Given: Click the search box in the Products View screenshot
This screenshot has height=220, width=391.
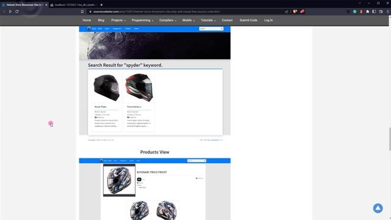Looking at the screenshot, I should 197,161.
